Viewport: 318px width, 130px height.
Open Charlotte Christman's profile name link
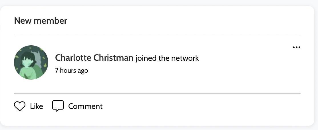(94, 58)
